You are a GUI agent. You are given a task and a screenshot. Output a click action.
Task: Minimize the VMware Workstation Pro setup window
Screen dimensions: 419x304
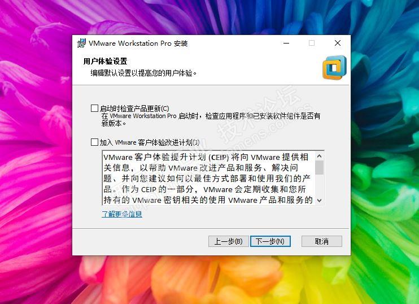[286, 43]
